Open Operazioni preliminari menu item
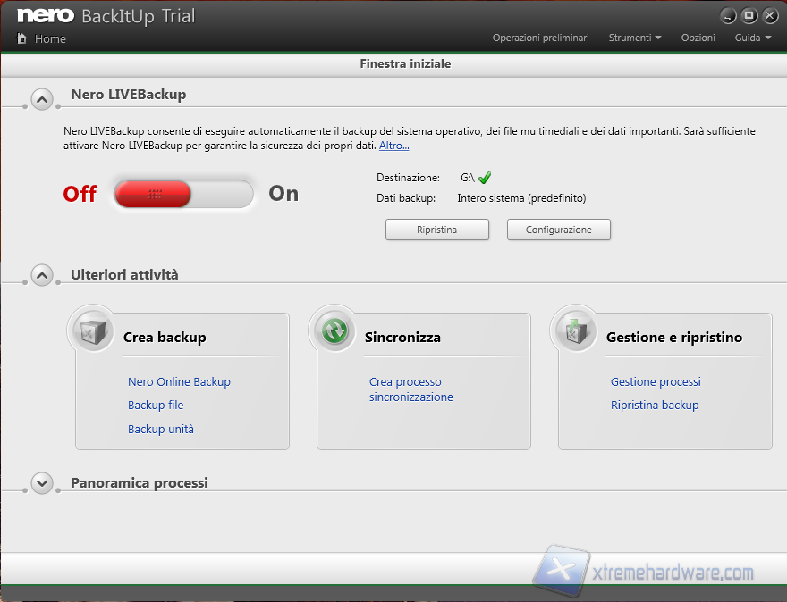Image resolution: width=787 pixels, height=602 pixels. click(x=540, y=38)
